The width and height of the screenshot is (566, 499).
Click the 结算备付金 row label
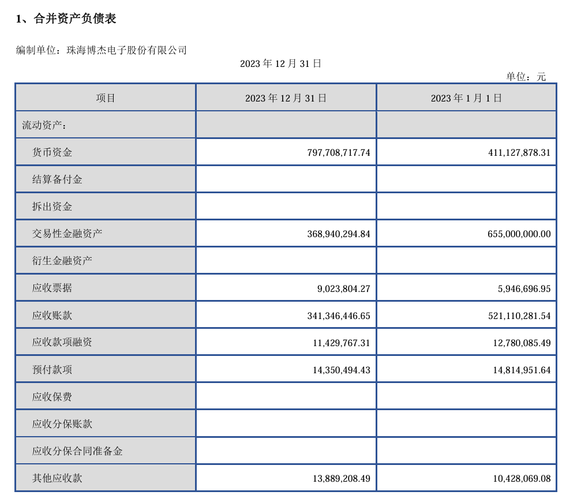(x=57, y=179)
